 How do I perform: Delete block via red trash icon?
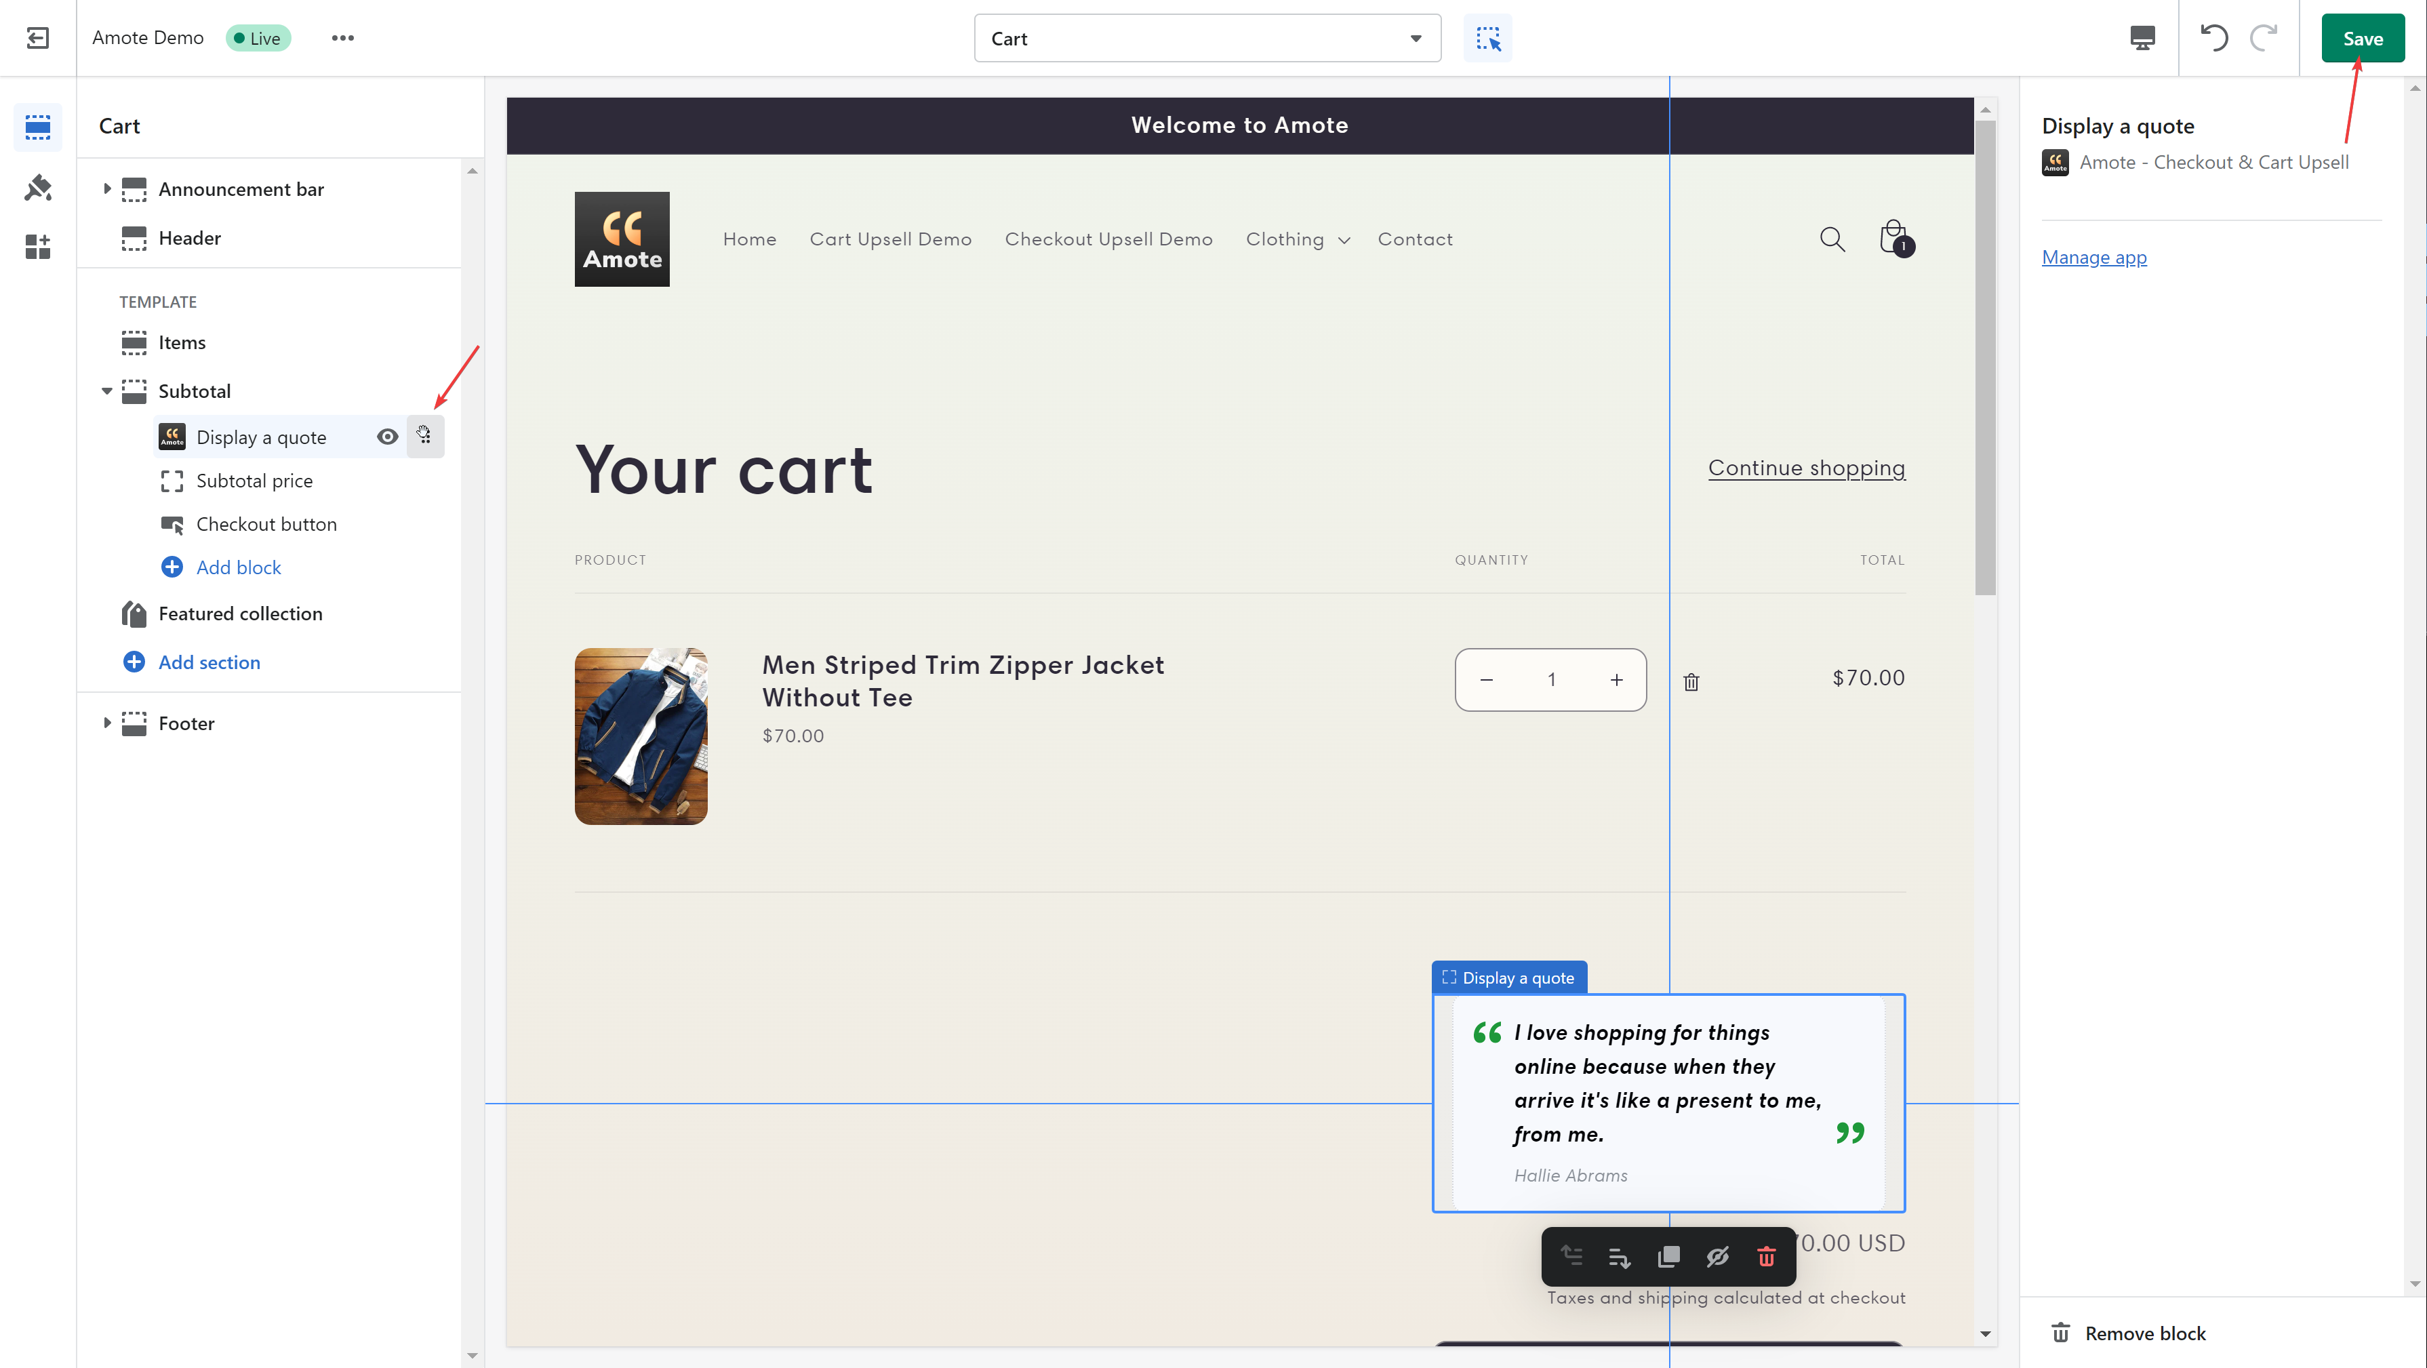(1767, 1257)
